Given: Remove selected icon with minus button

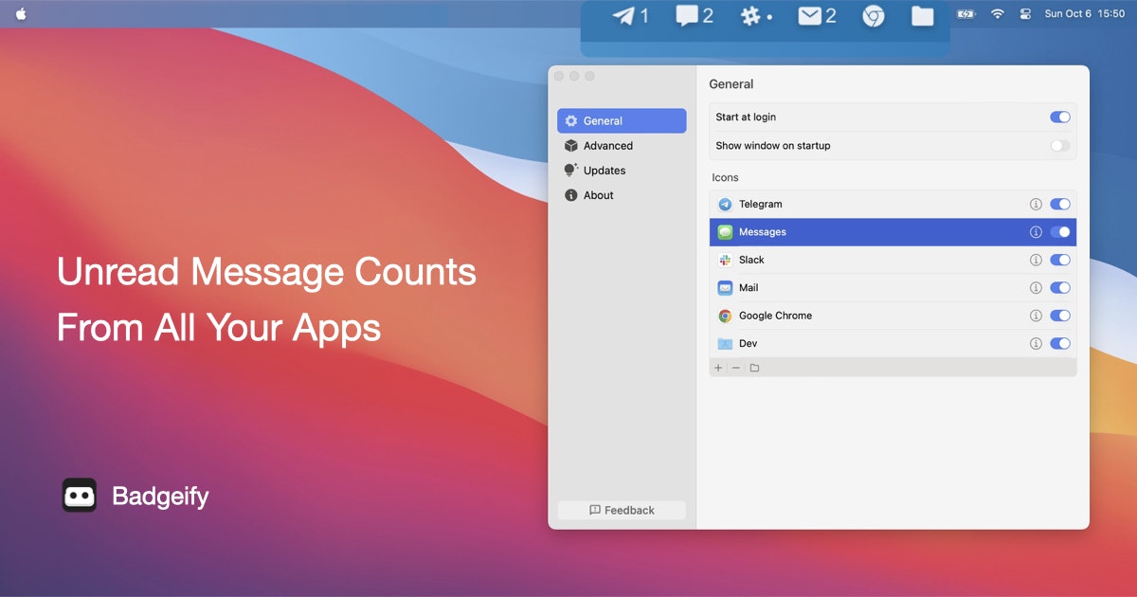Looking at the screenshot, I should [736, 368].
